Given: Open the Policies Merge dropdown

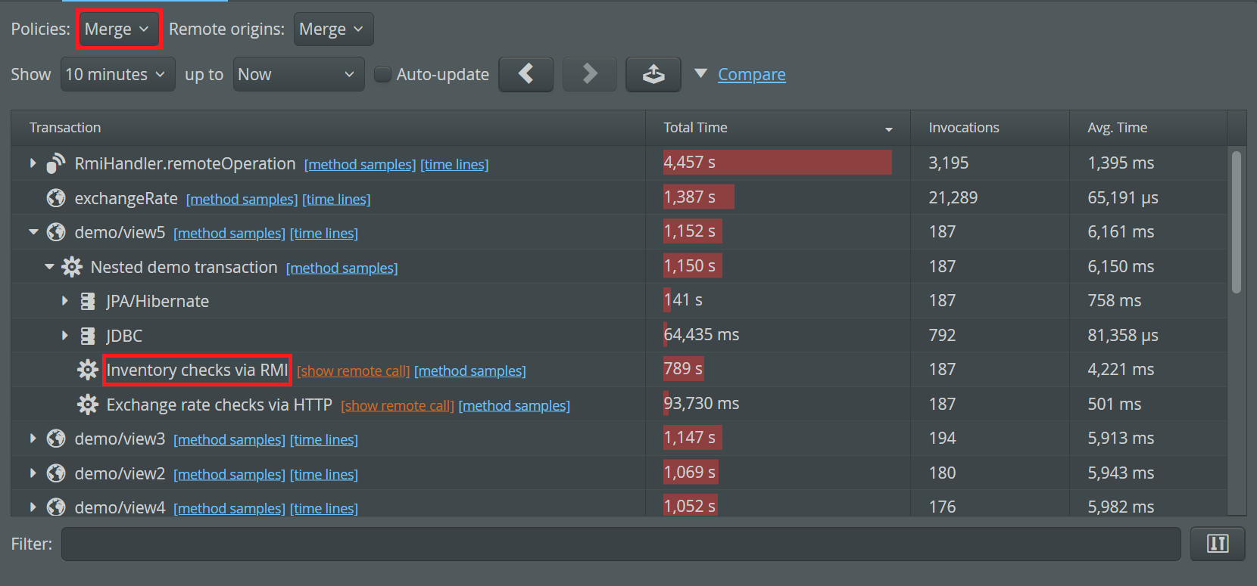Looking at the screenshot, I should (x=118, y=29).
